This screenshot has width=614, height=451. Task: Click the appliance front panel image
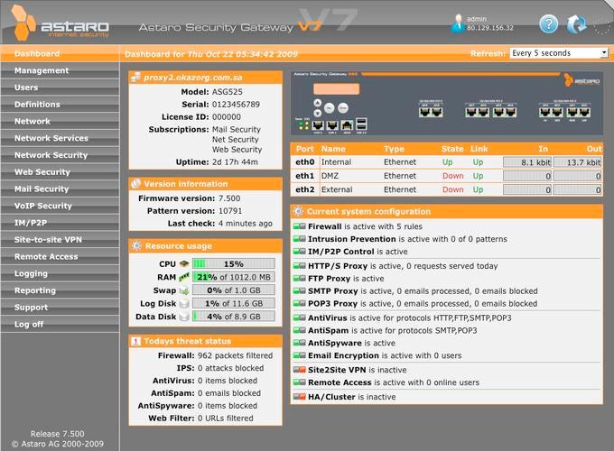pos(446,104)
